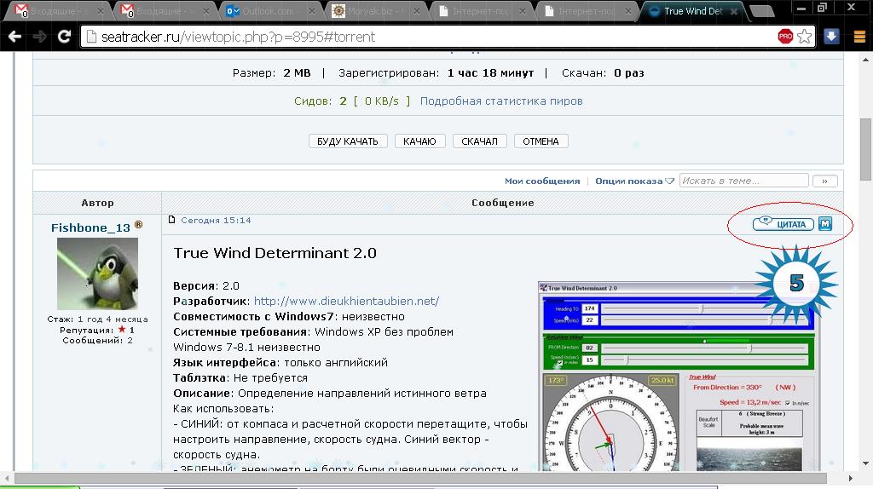This screenshot has height=489, width=873.
Task: Bookmark this page with the star icon
Action: click(x=805, y=37)
